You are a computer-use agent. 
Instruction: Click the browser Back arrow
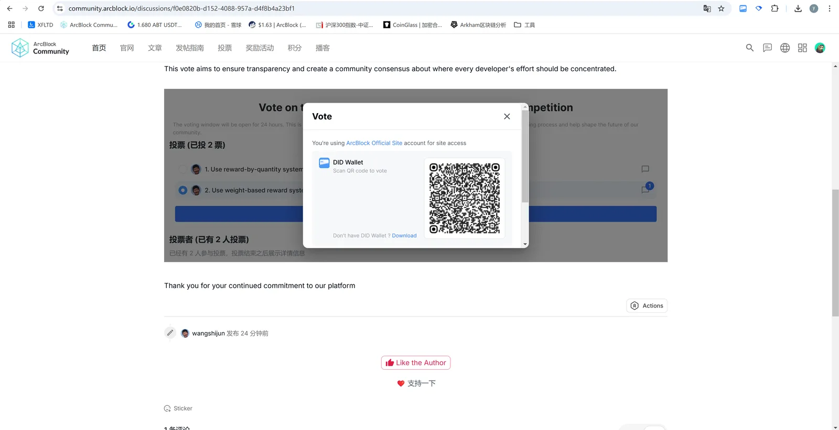pos(9,8)
